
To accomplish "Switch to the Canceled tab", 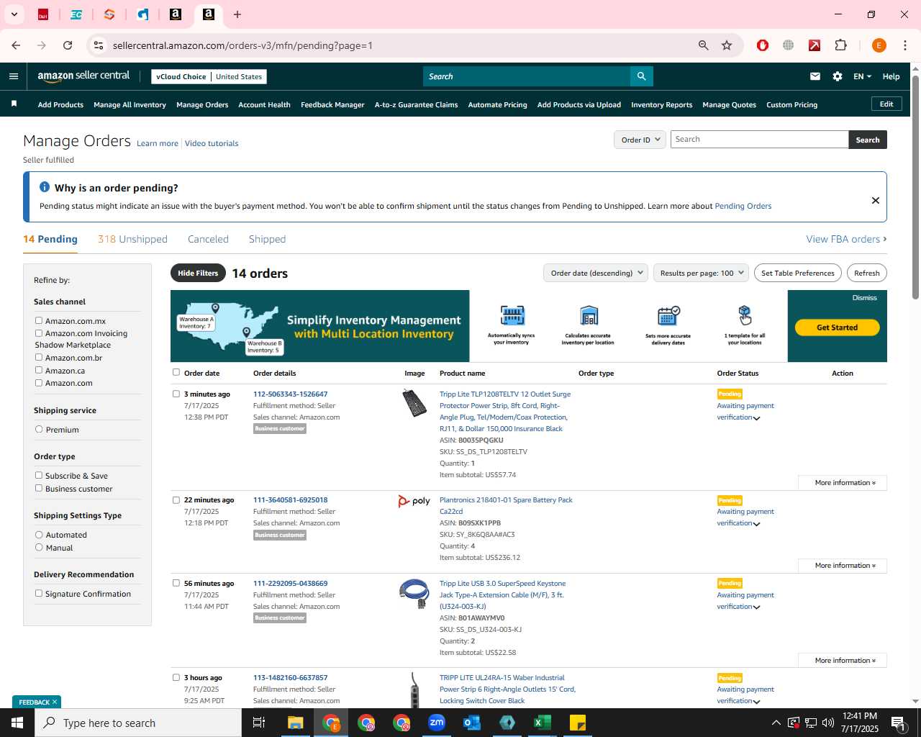I will point(208,239).
